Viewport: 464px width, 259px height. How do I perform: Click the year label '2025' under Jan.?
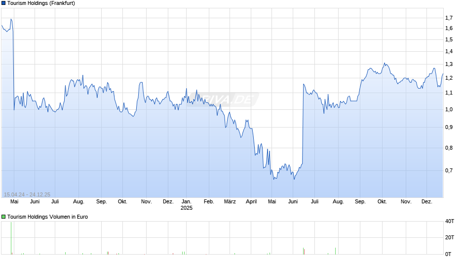click(x=187, y=208)
